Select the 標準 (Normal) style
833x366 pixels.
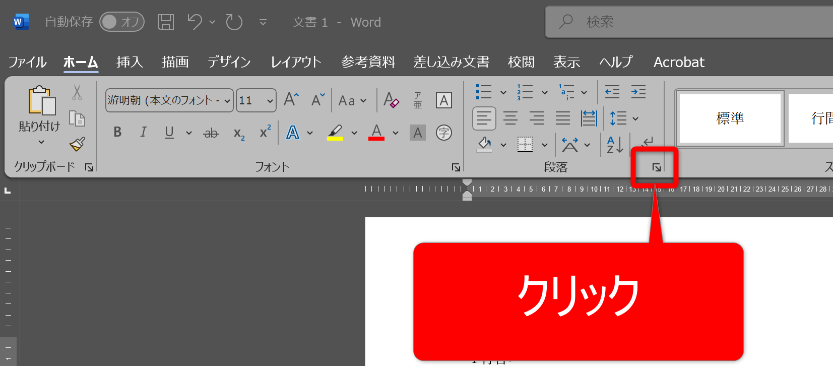[x=730, y=118]
